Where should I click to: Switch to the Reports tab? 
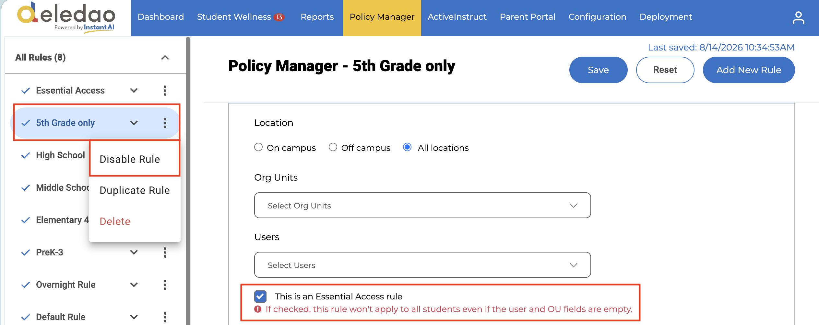coord(317,17)
